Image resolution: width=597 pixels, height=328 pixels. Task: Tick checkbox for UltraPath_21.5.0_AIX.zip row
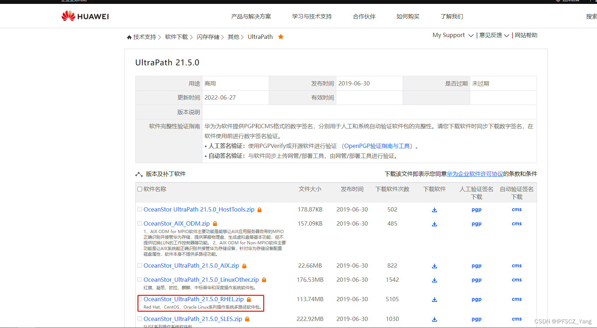click(x=140, y=266)
